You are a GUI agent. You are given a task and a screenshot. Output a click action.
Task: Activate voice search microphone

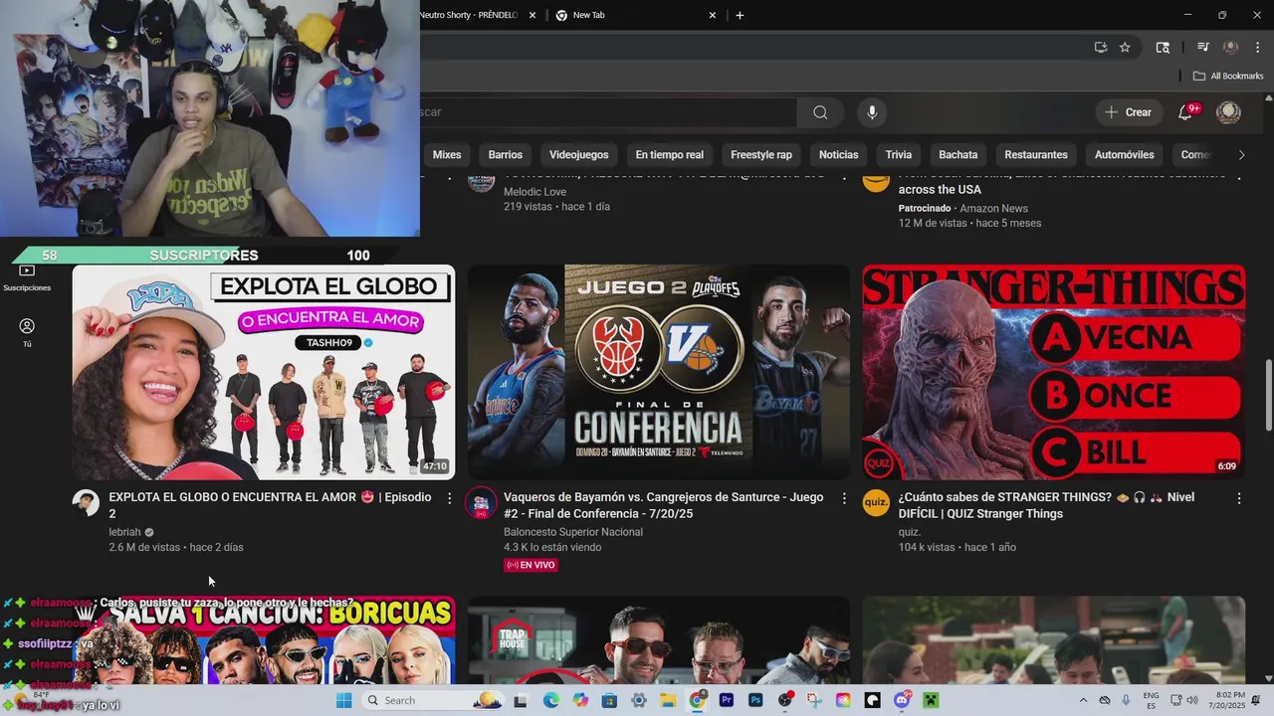pyautogui.click(x=872, y=112)
